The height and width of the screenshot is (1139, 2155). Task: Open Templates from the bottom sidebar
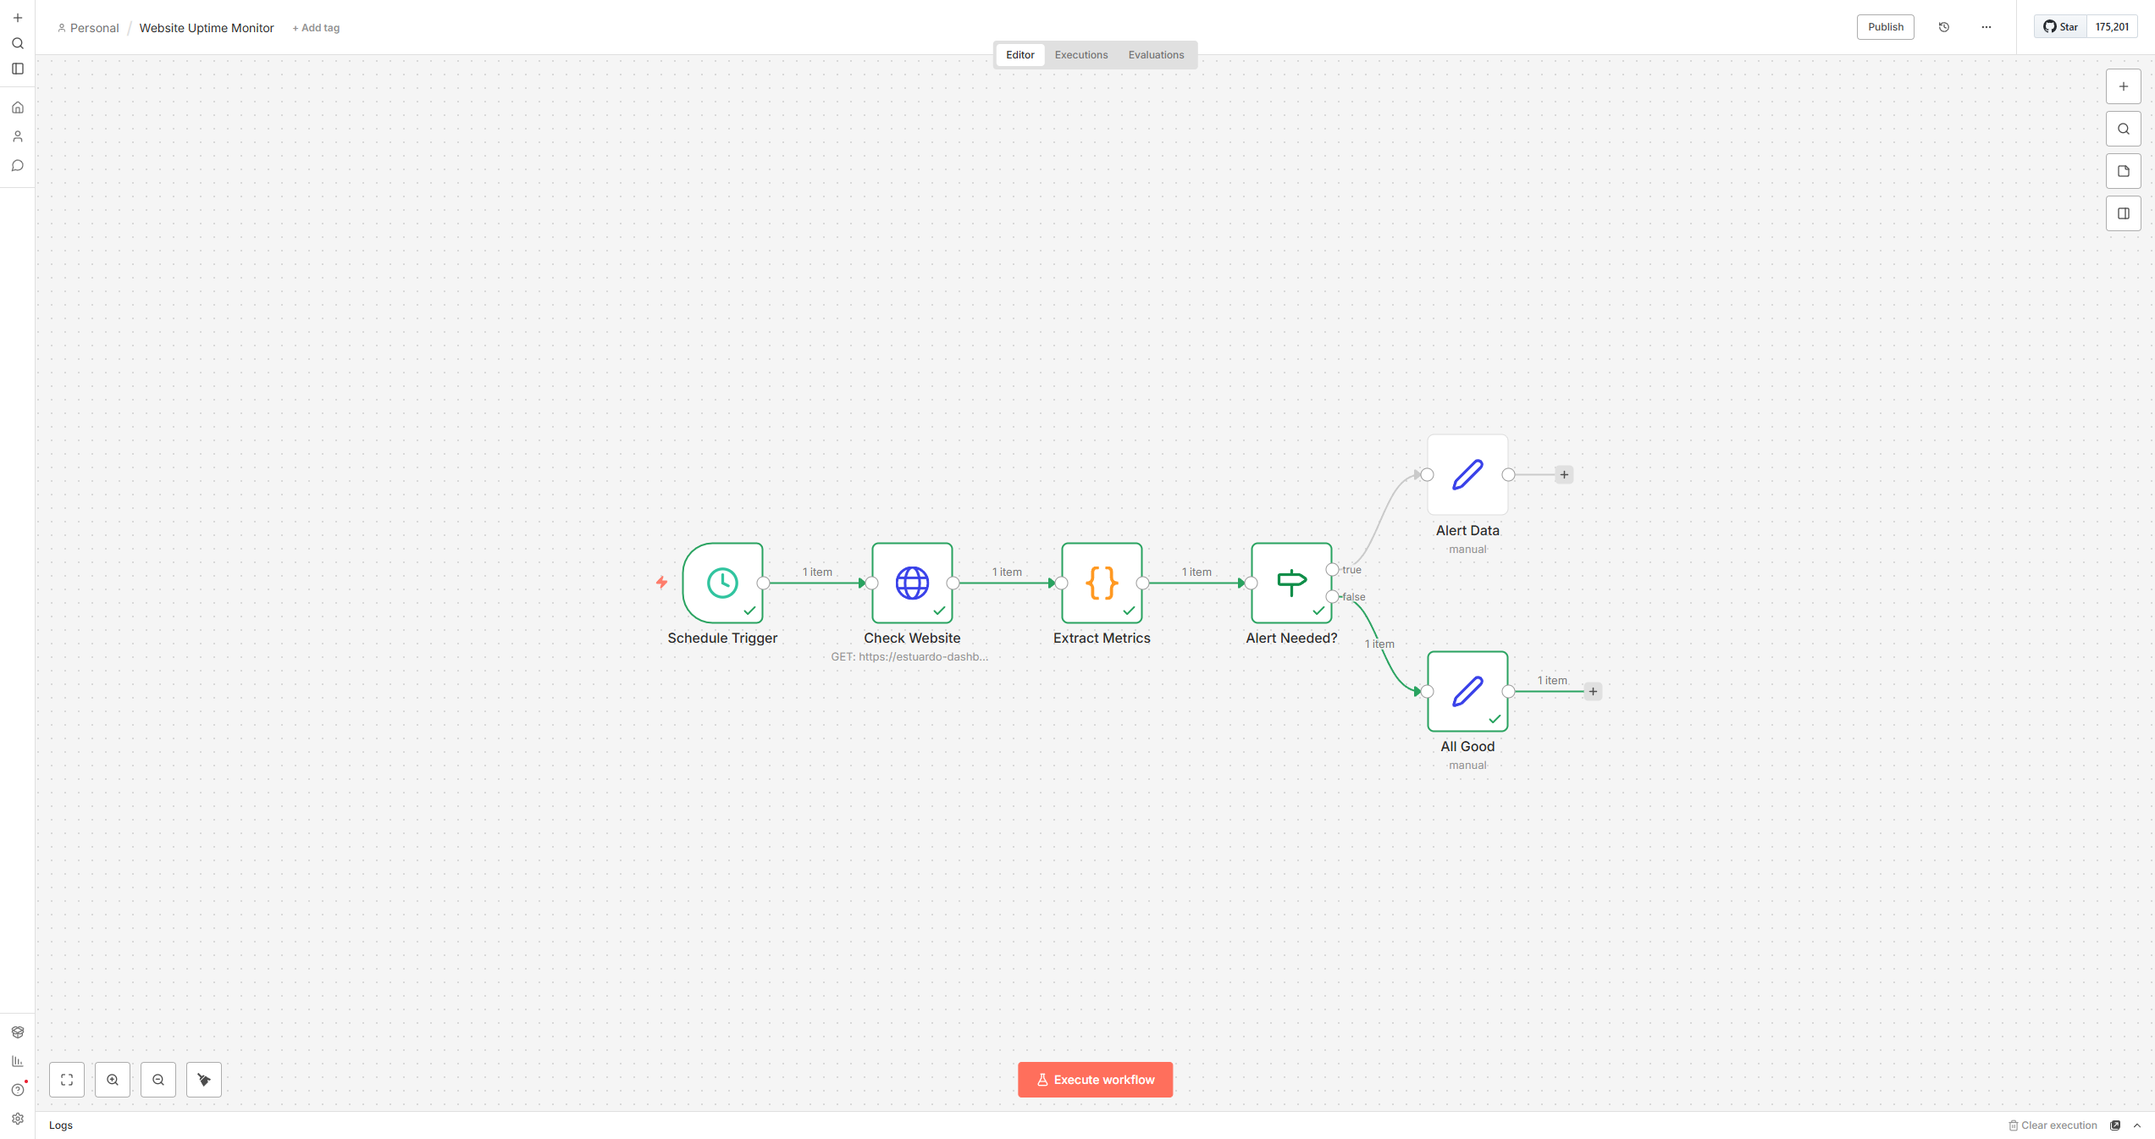click(x=18, y=1032)
